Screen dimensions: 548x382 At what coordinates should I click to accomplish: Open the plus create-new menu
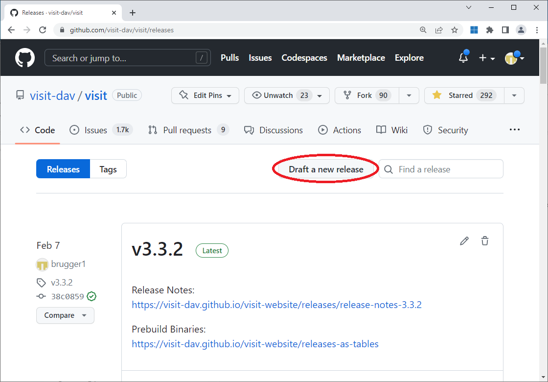486,58
